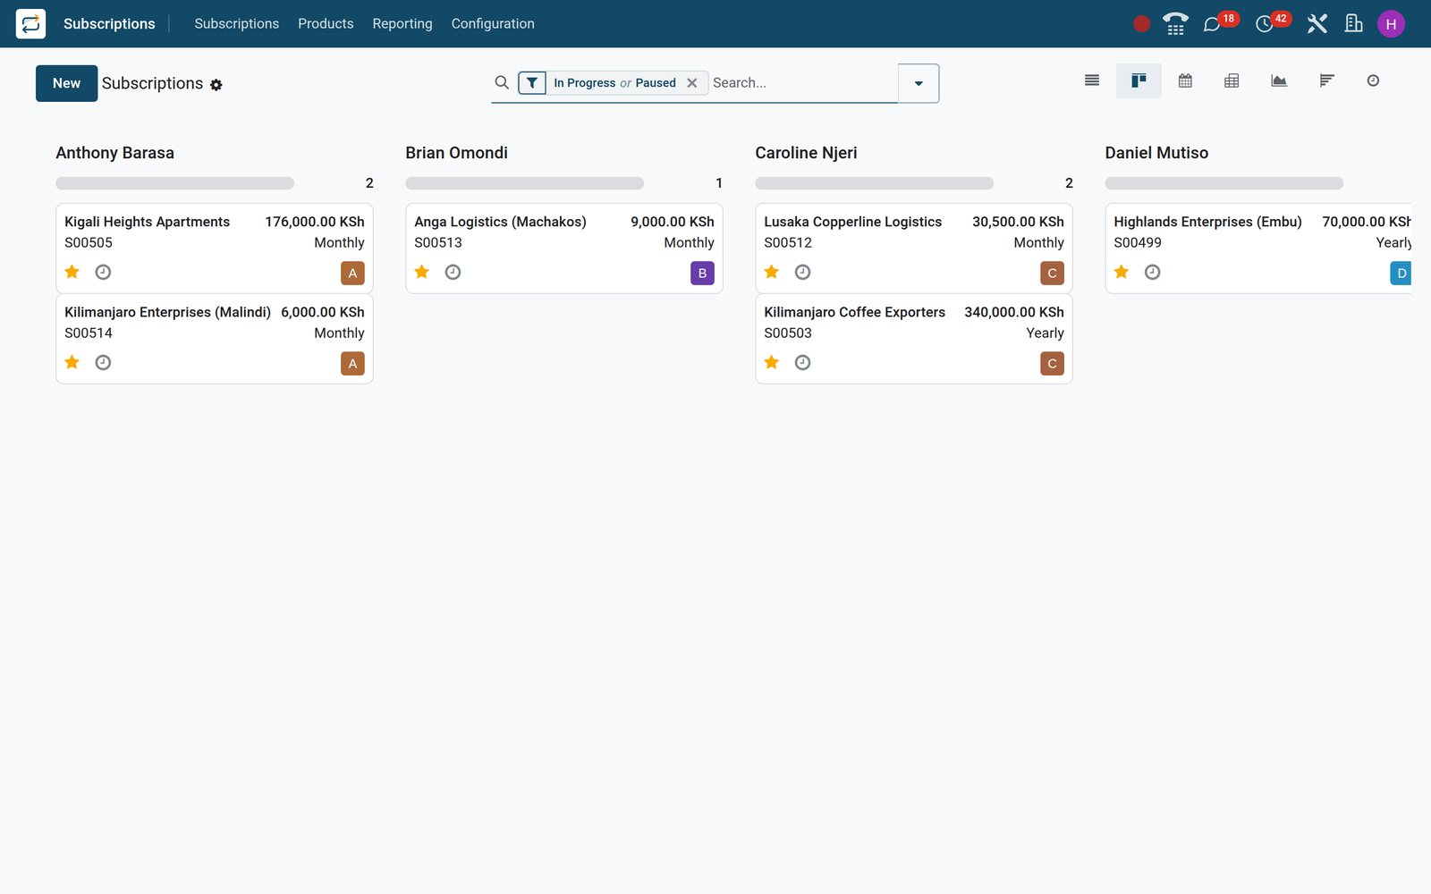
Task: Click the Anthony Barasa column progress bar
Action: coord(174,183)
